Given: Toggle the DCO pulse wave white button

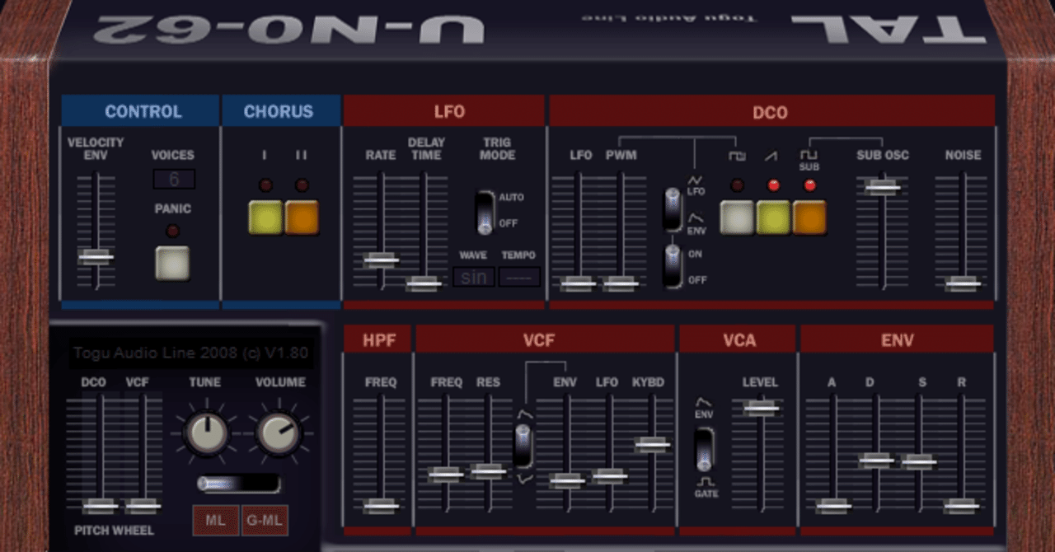Looking at the screenshot, I should 737,218.
